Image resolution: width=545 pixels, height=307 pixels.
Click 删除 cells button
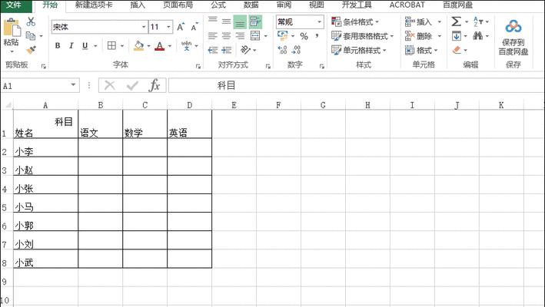tap(418, 36)
